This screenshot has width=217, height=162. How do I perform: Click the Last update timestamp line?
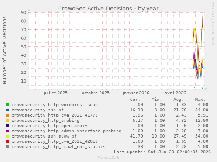pos(162,152)
